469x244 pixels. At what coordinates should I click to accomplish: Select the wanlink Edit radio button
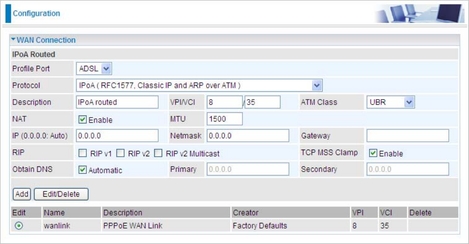[18, 226]
